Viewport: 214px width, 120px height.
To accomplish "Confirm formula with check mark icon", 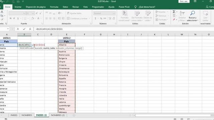I will pos(24,29).
